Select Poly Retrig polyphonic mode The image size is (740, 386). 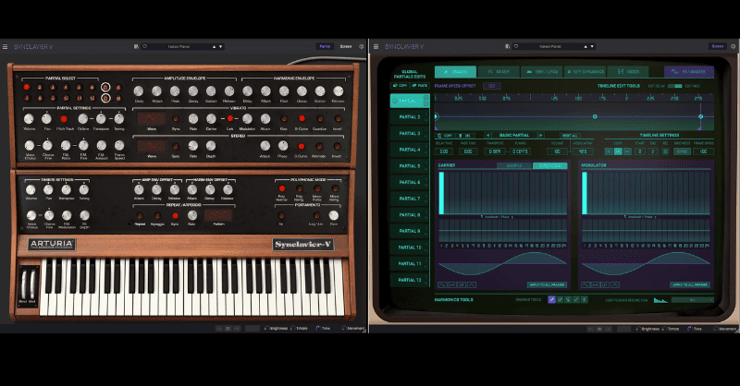(300, 189)
